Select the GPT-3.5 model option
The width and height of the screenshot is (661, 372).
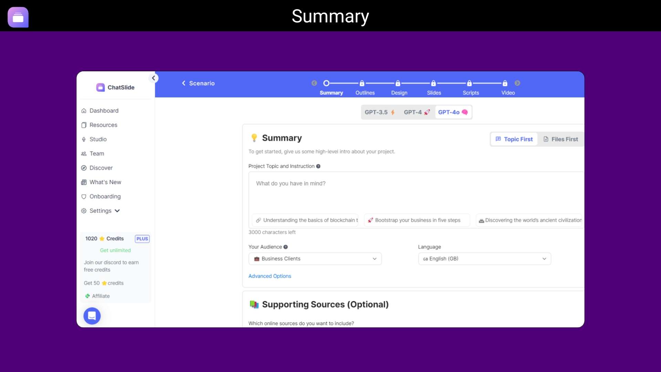[379, 112]
